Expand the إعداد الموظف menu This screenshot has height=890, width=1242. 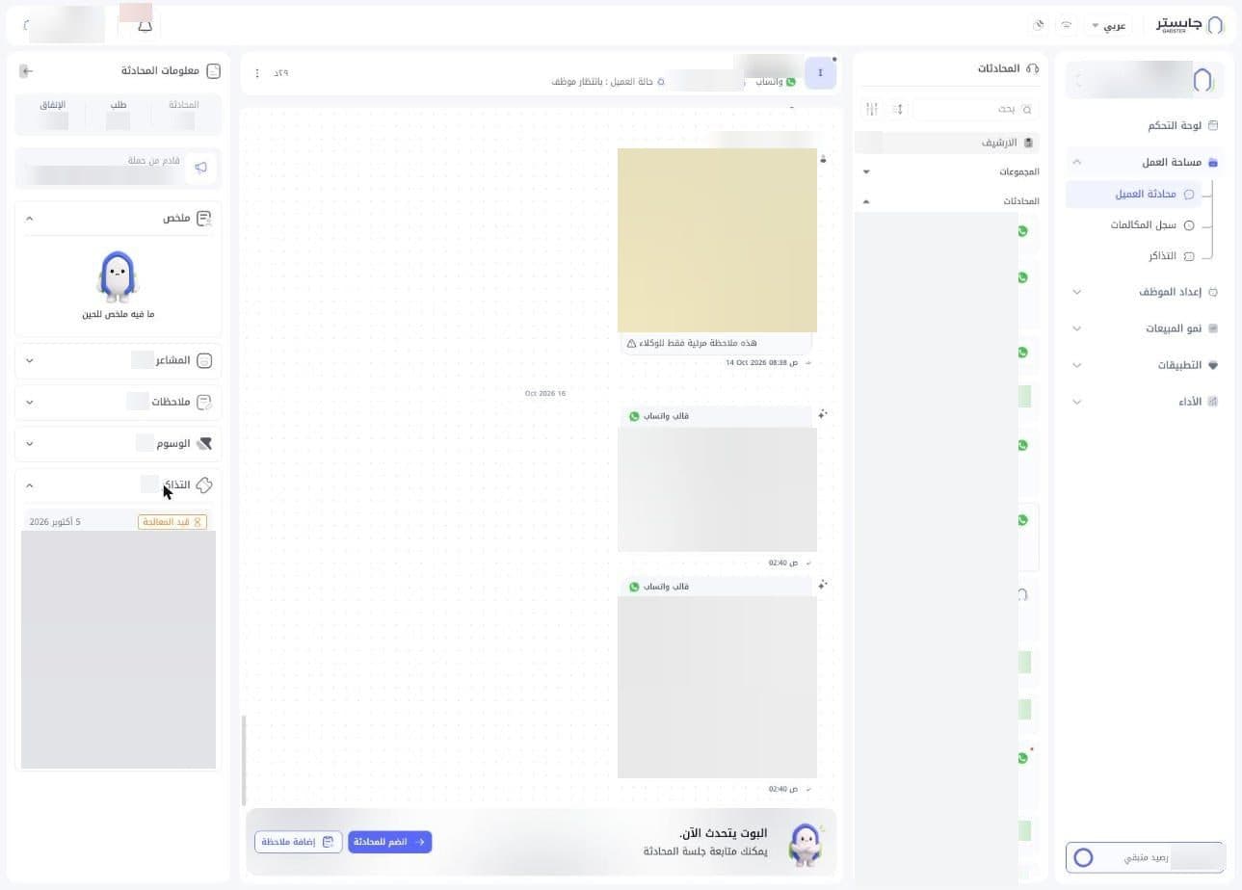pos(1077,292)
